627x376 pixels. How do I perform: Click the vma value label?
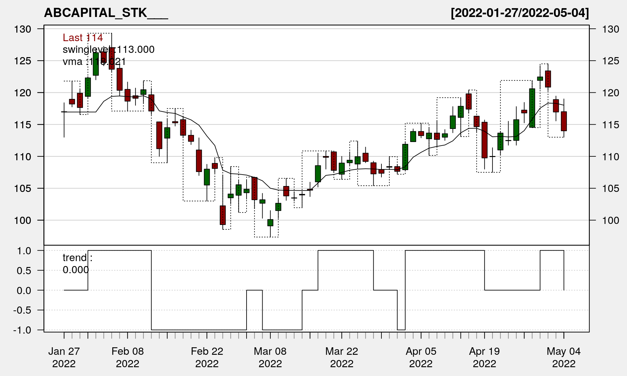(x=94, y=62)
